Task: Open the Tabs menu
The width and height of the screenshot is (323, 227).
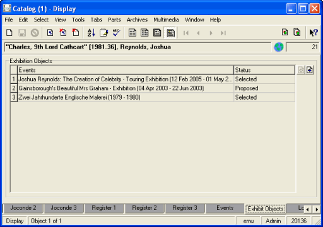Action: [x=97, y=20]
